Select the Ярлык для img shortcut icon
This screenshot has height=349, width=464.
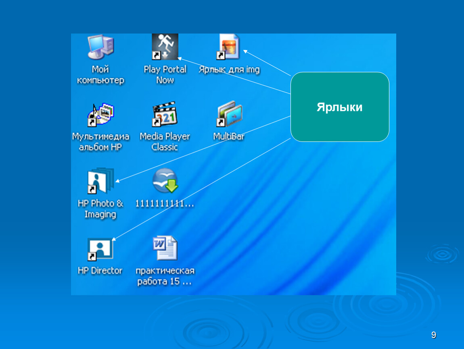point(228,46)
